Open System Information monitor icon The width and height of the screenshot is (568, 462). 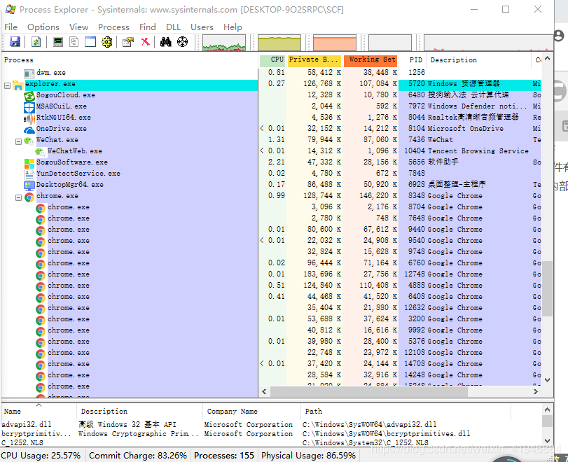tap(58, 42)
